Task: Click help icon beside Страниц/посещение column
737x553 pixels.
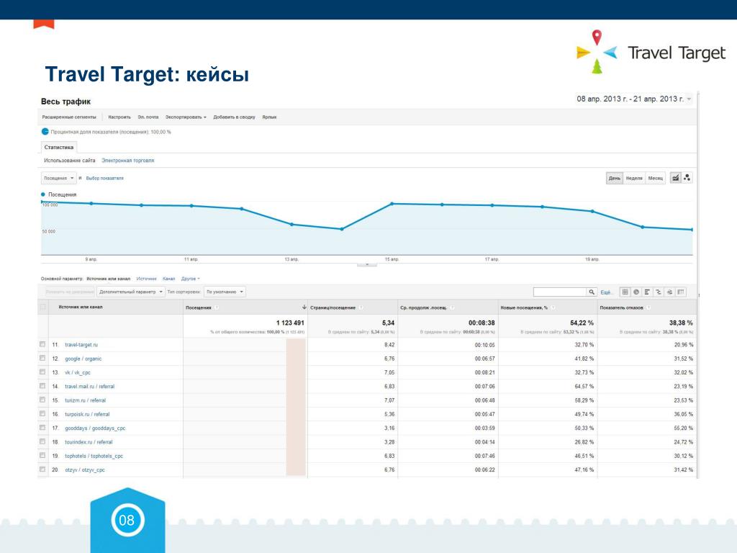Action: point(361,307)
